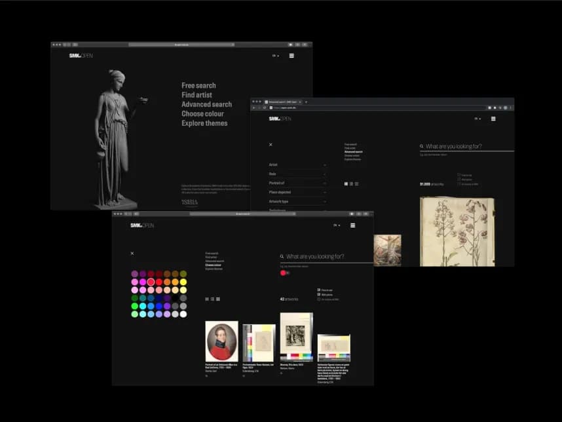Click the magnifier icon in the advanced search window
Viewport: 562px width, 422px height.
point(422,146)
